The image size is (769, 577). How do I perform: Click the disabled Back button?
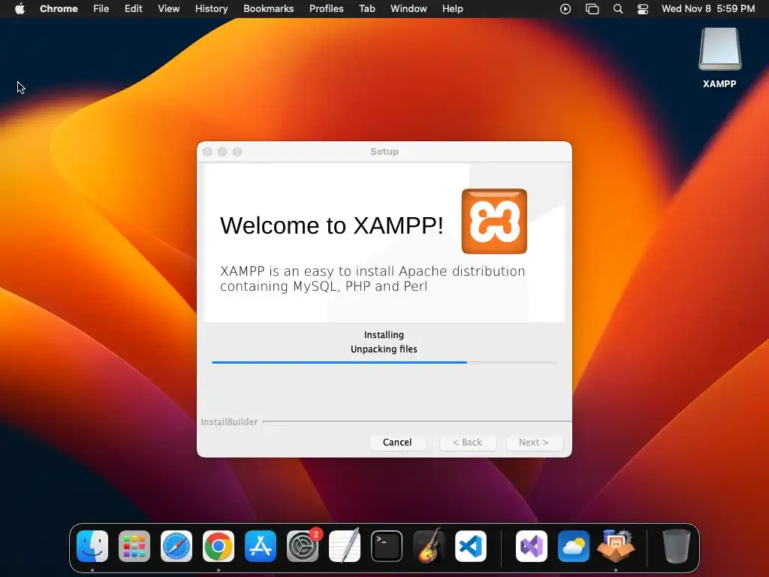click(x=467, y=442)
